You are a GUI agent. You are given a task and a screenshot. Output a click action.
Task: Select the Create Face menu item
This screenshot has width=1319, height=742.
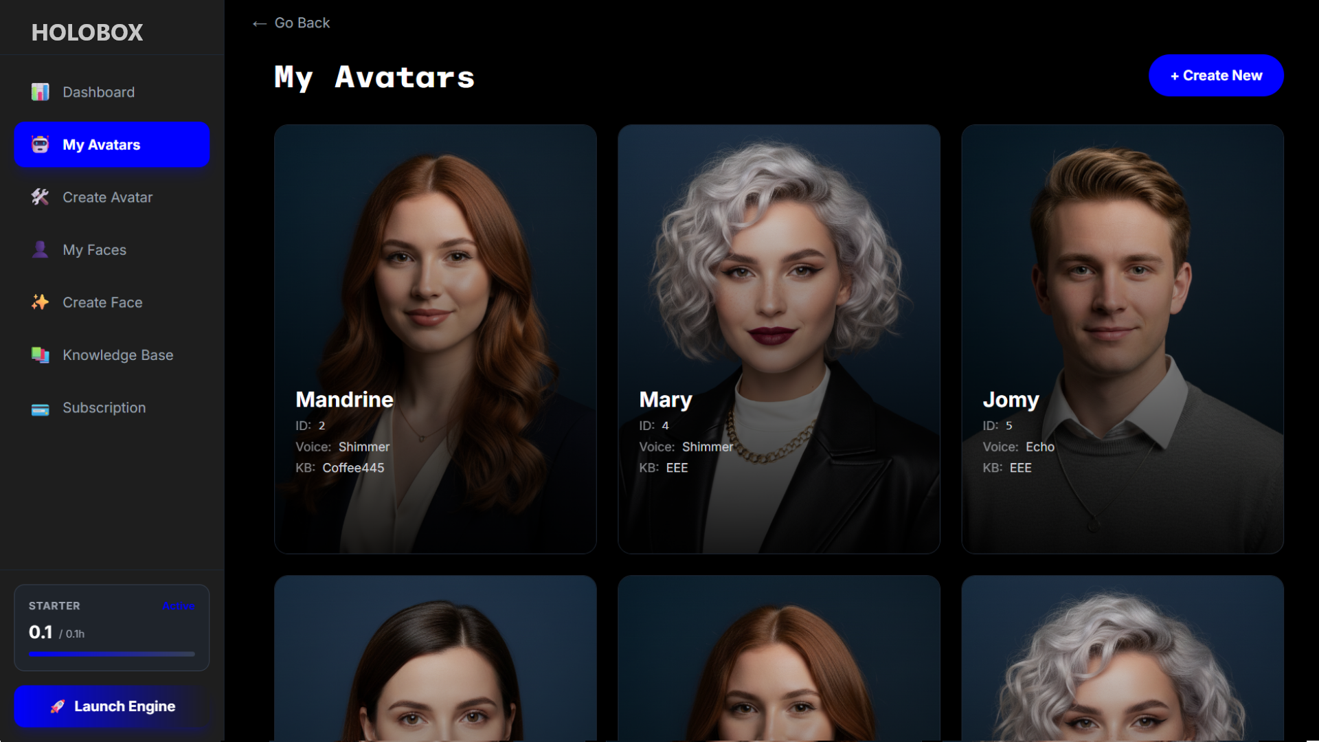tap(112, 302)
